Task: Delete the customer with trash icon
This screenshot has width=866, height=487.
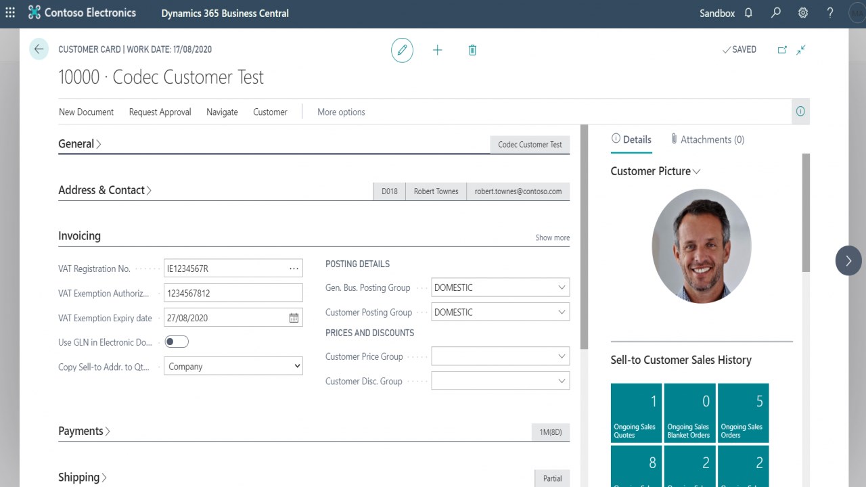Action: point(472,50)
